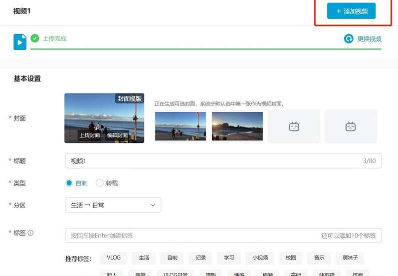Click the green upload complete checkmark
The width and height of the screenshot is (398, 276).
click(x=35, y=38)
